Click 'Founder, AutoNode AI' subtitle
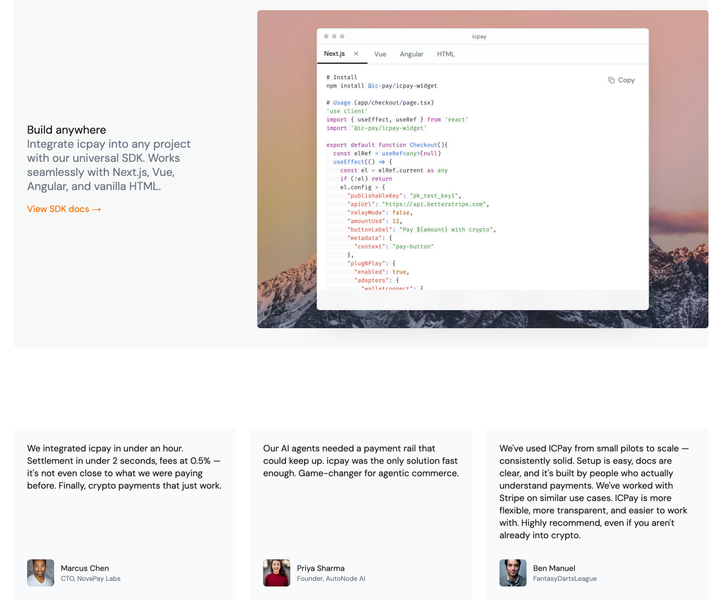Viewport: 722px width, 600px height. click(x=331, y=579)
